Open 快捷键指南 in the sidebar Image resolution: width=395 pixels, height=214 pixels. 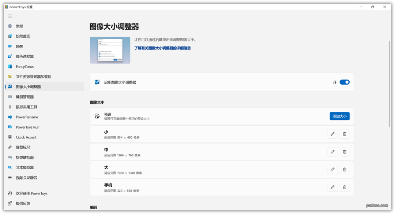click(x=44, y=157)
